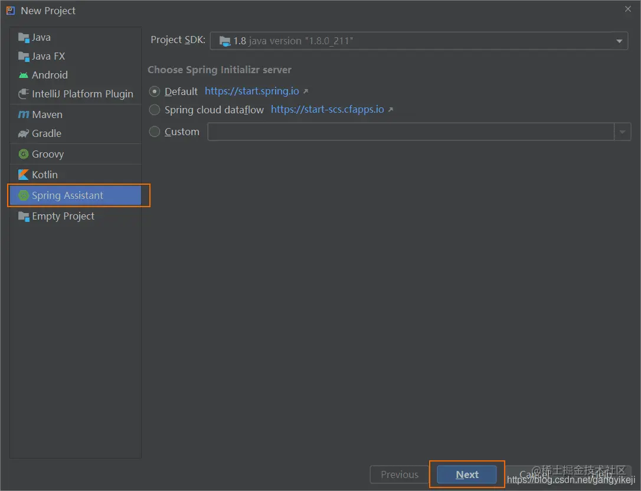Image resolution: width=641 pixels, height=491 pixels.
Task: Click the 'Custom' option label
Action: 182,132
